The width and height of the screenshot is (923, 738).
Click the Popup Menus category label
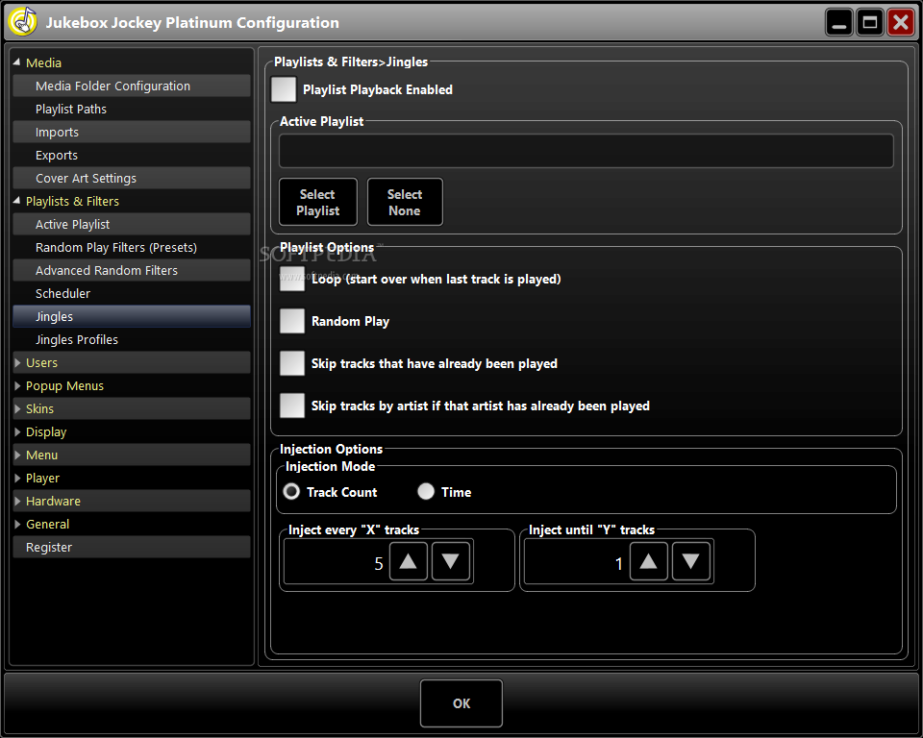point(64,385)
